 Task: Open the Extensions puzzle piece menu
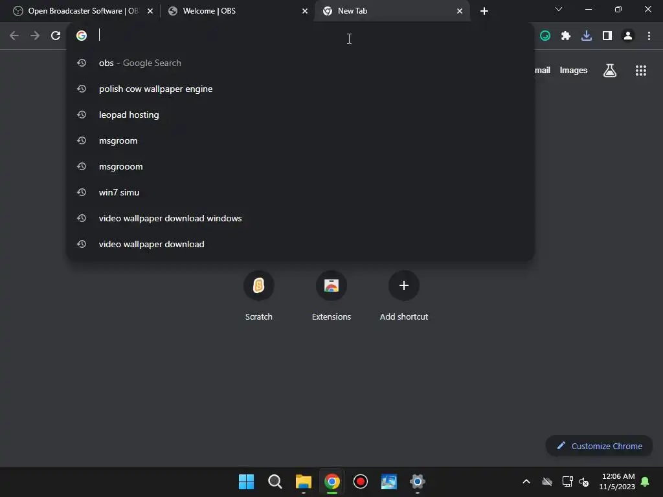coord(566,36)
